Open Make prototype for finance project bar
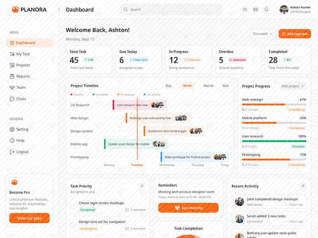 195,157
